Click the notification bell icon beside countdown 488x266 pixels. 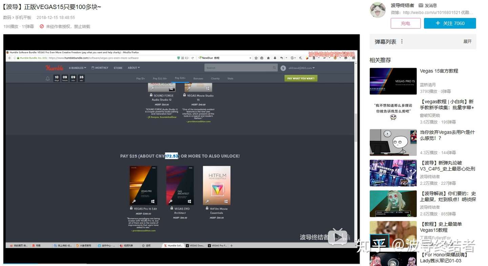[x=48, y=79]
